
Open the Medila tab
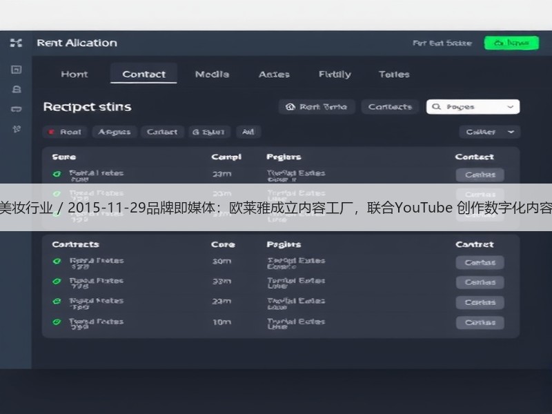tap(212, 75)
